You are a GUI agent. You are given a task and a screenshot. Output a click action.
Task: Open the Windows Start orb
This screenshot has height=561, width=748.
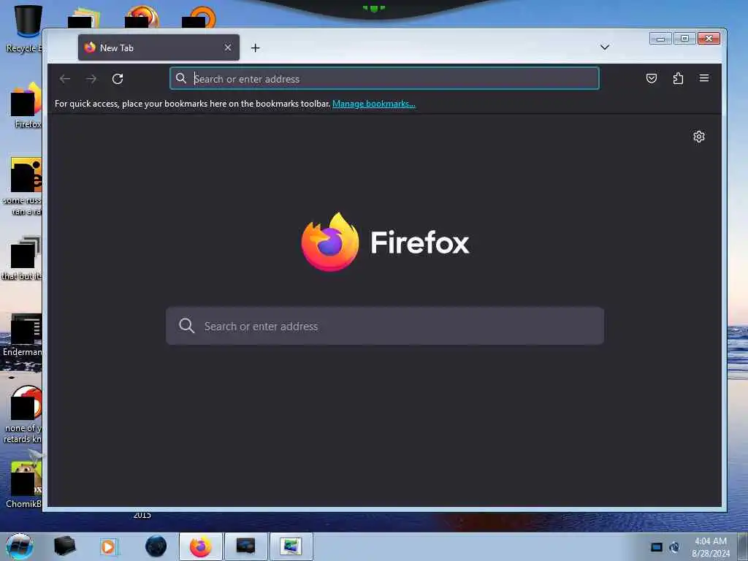[20, 546]
